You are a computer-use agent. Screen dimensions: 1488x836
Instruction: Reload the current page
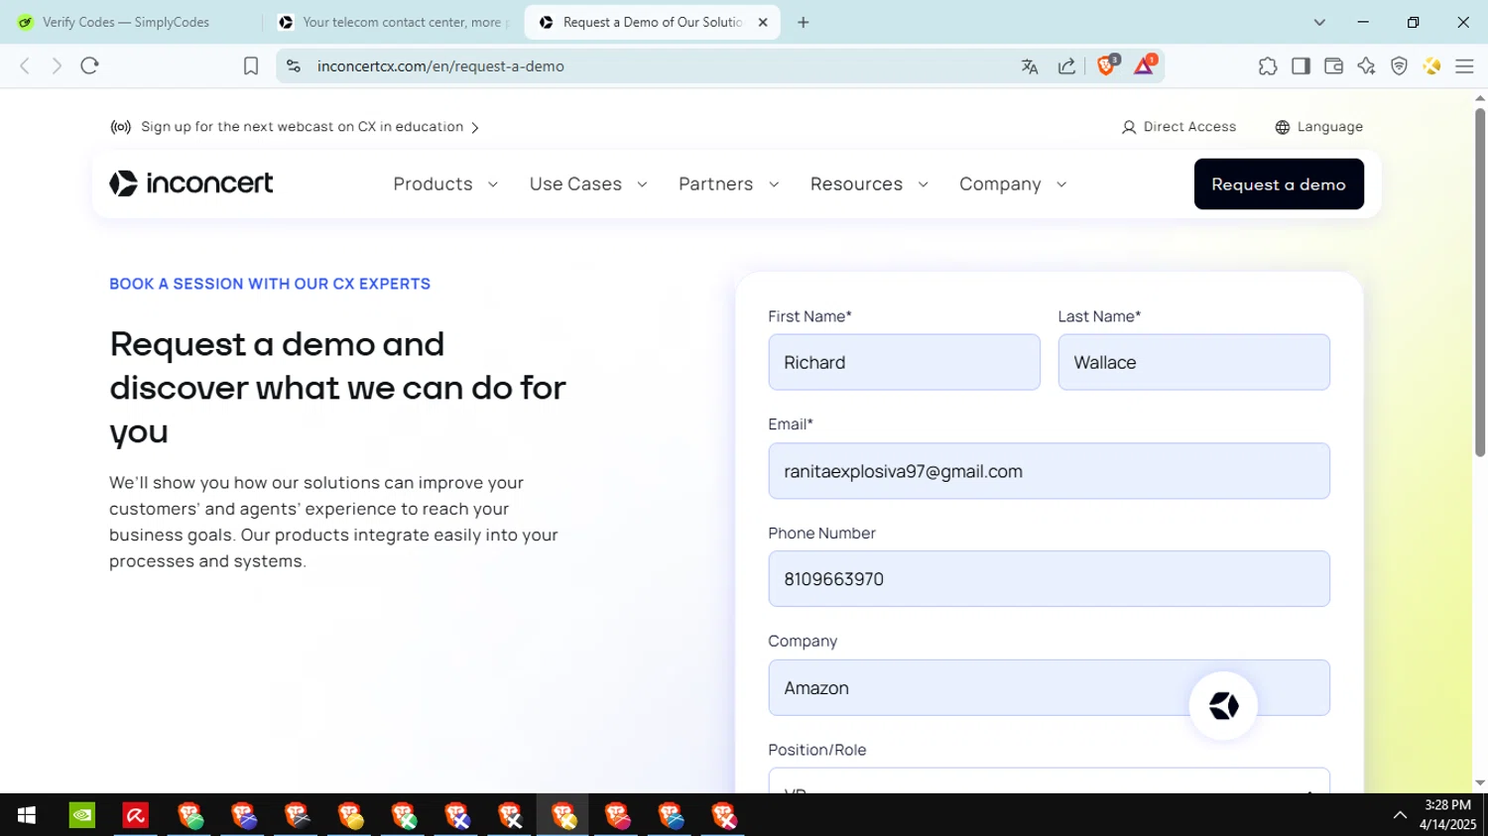pyautogui.click(x=90, y=65)
